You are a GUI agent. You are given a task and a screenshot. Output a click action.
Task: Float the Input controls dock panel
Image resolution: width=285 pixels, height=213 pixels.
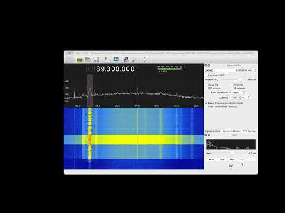[x=209, y=65]
